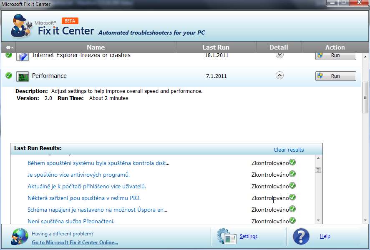370x250 pixels.
Task: Click green check for power scheme result
Action: pos(292,209)
